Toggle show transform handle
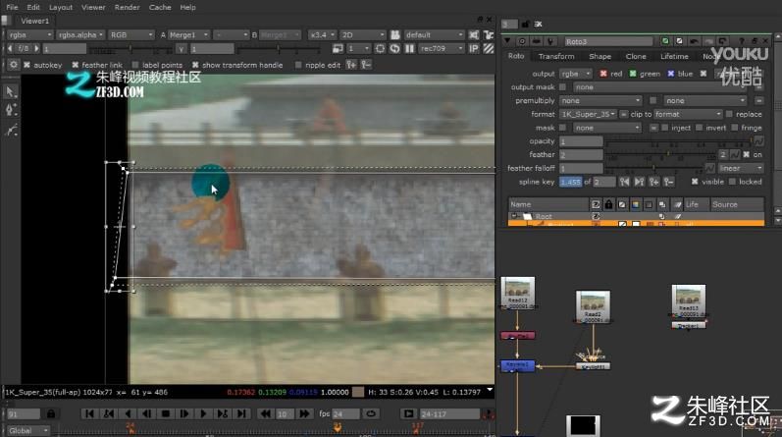 click(x=195, y=65)
